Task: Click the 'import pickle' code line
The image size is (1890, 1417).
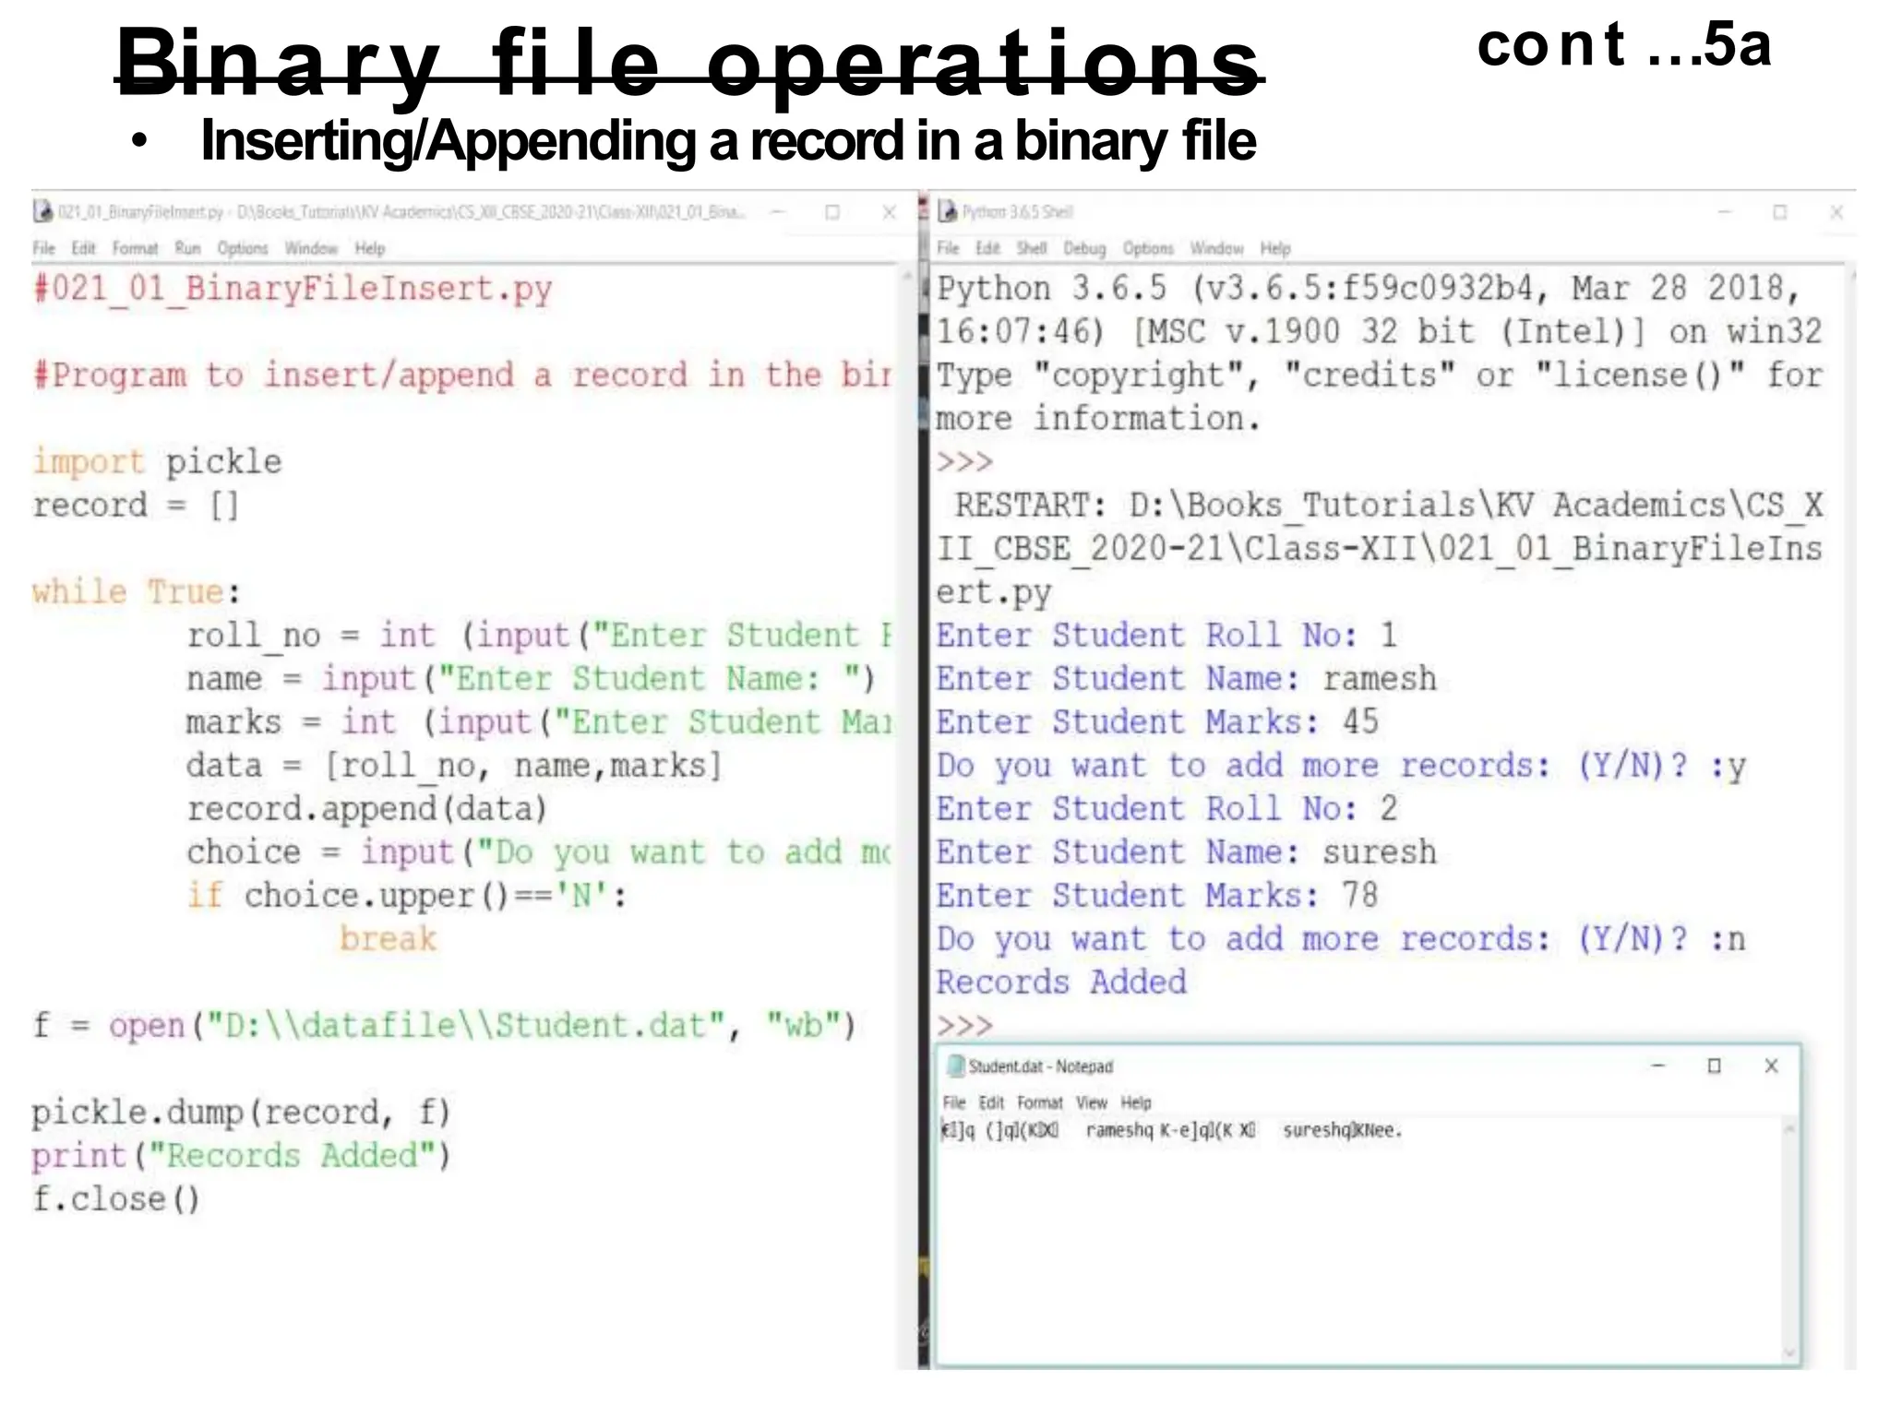Action: 157,461
